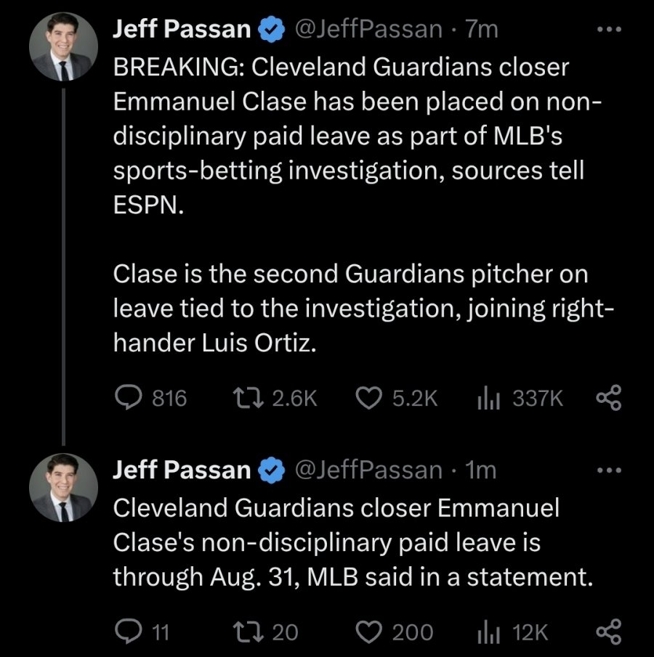
Task: Reply to the BREAKING Clase tweet
Action: point(129,398)
